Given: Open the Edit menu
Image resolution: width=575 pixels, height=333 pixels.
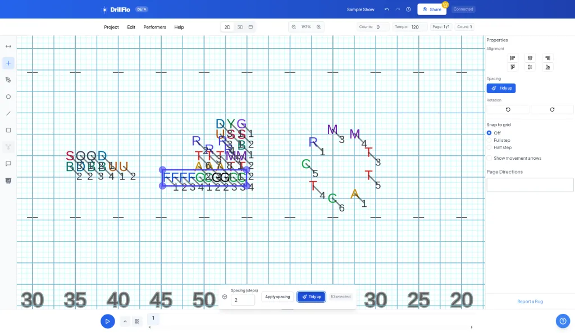Looking at the screenshot, I should pyautogui.click(x=131, y=27).
